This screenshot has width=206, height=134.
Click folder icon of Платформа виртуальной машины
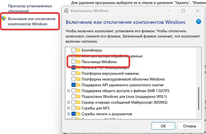tap(78, 73)
